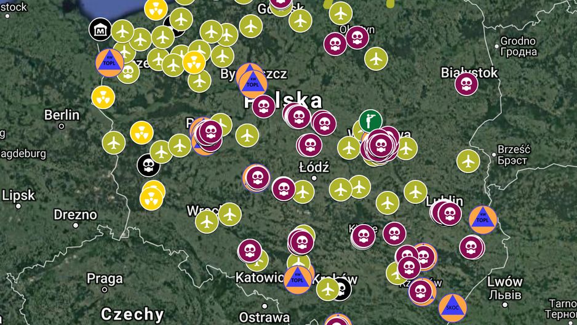The image size is (577, 325).
Task: Click the Berlin city label
Action: (62, 115)
